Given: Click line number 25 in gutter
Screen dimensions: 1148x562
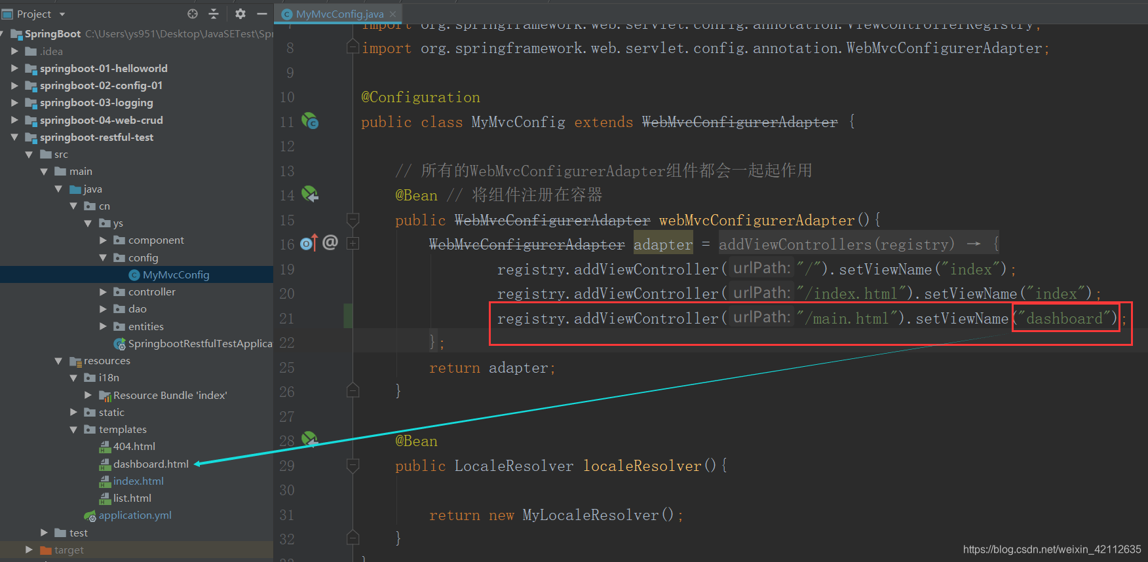Looking at the screenshot, I should click(287, 367).
